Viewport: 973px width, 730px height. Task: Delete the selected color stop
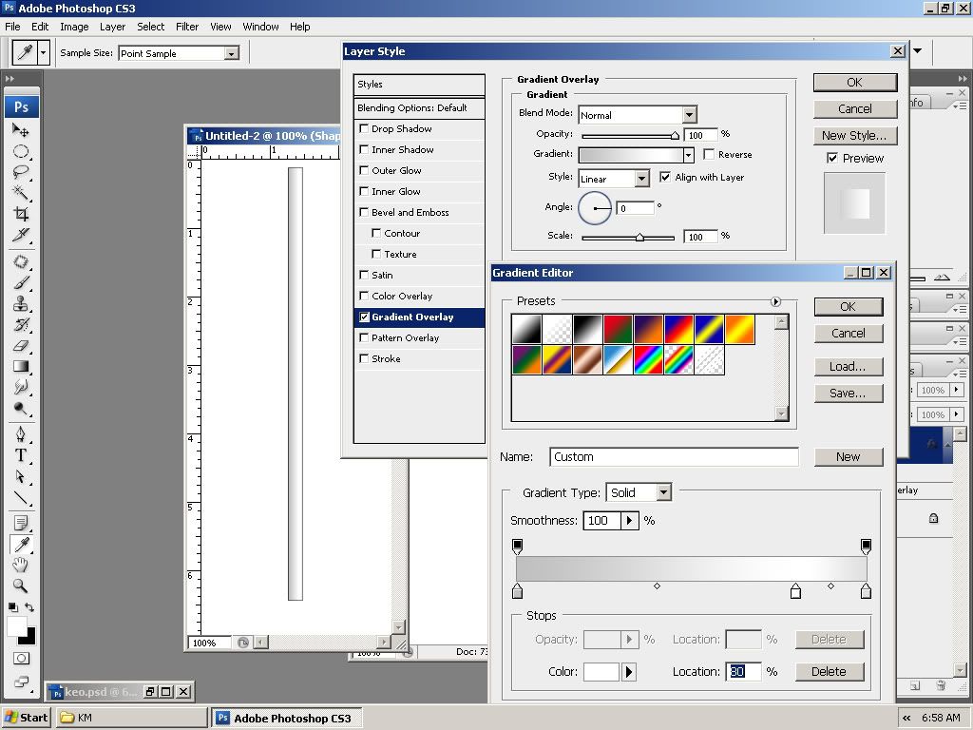coord(829,672)
